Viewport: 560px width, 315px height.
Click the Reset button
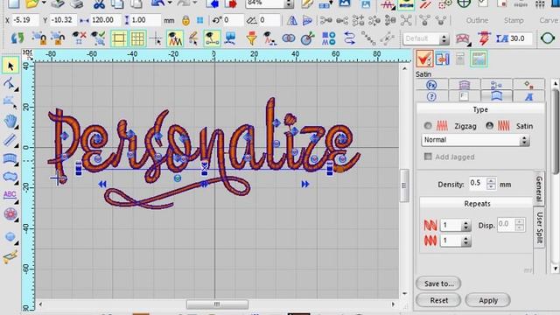438,300
